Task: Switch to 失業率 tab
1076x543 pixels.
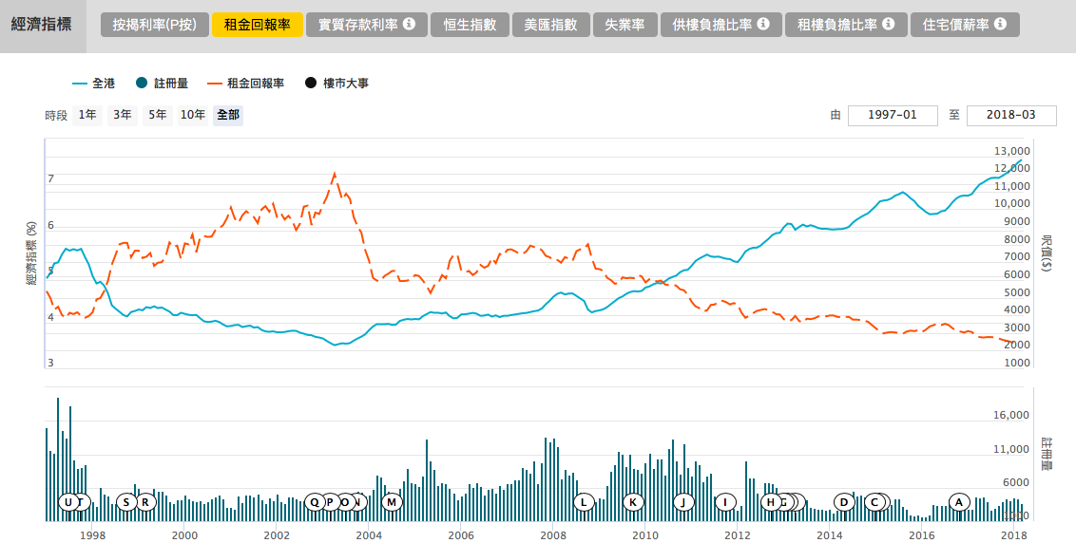Action: [x=625, y=25]
